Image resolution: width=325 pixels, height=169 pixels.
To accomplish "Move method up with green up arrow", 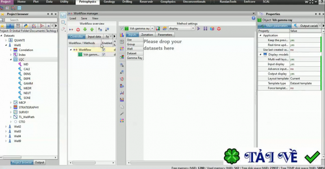I will pyautogui.click(x=92, y=29).
